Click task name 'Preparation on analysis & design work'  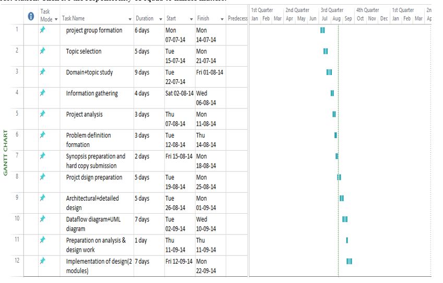click(x=96, y=245)
